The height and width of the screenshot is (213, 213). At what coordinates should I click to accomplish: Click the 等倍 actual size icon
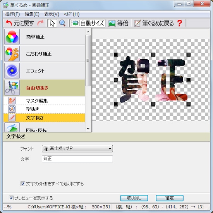(112, 23)
